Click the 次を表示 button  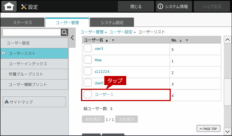[x=127, y=119]
